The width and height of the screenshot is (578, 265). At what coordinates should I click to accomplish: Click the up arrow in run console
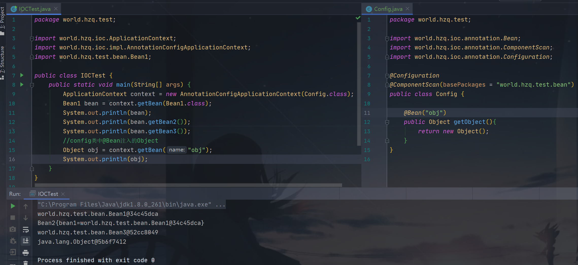(25, 206)
